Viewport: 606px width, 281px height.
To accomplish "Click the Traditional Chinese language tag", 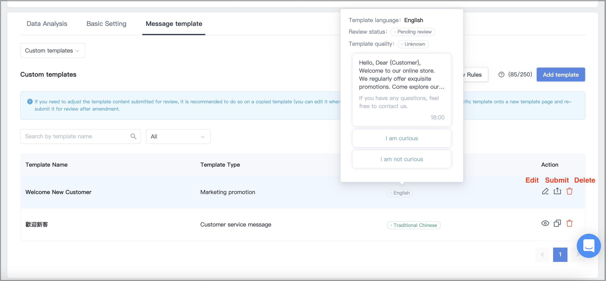I will point(414,225).
